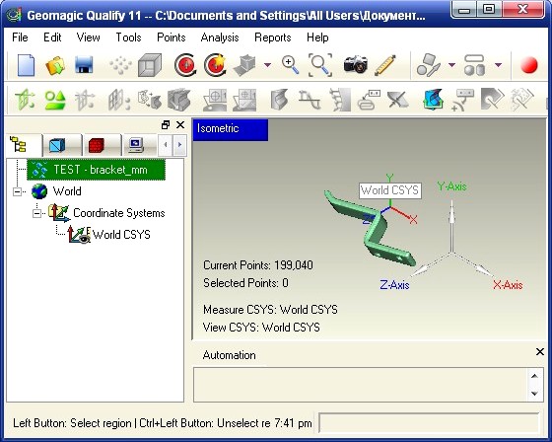Open the Help menu
Screen dimensions: 552x442
tap(317, 37)
